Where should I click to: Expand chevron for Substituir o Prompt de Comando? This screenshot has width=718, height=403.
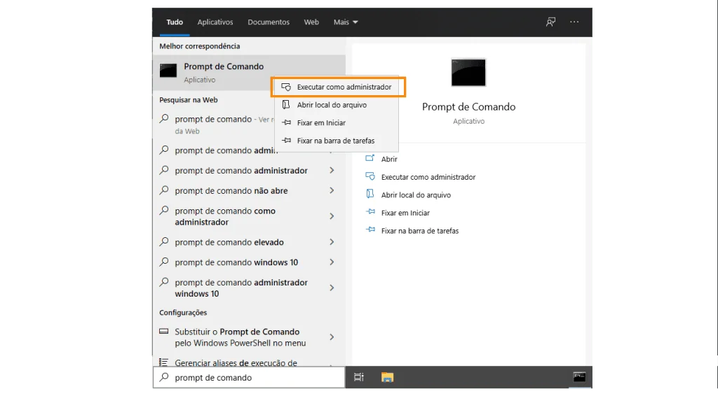pyautogui.click(x=332, y=337)
